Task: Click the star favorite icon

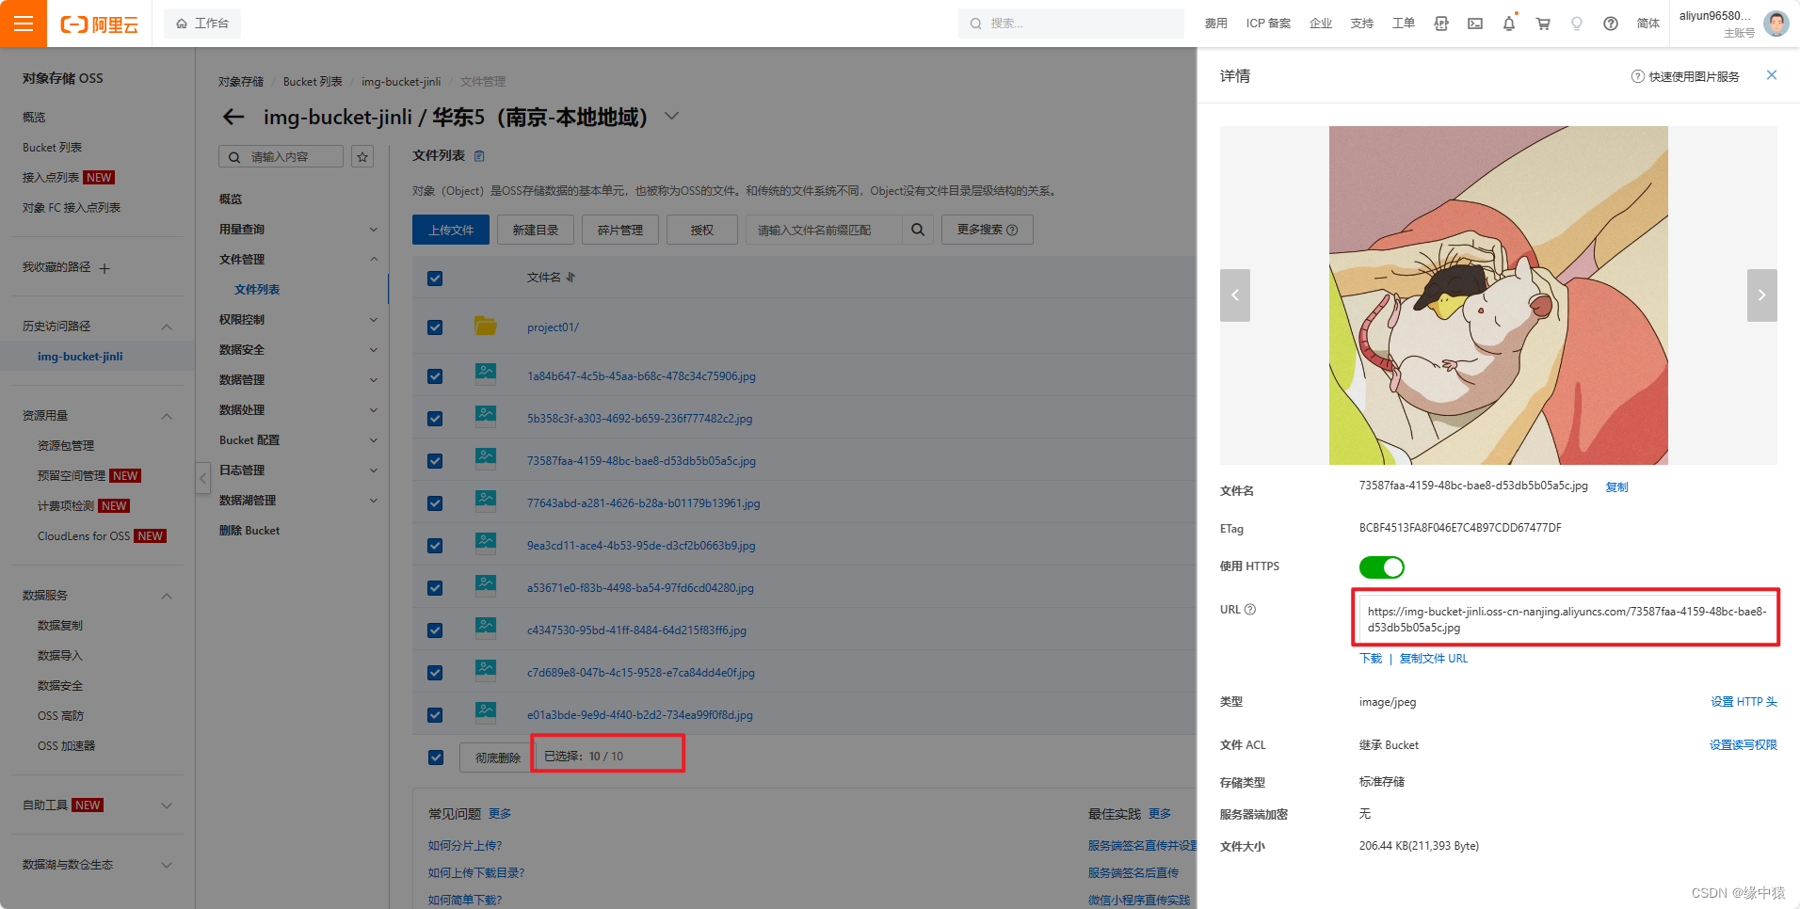Action: [362, 156]
